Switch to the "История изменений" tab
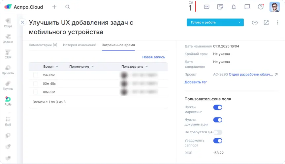This screenshot has height=164, width=285. [x=79, y=45]
